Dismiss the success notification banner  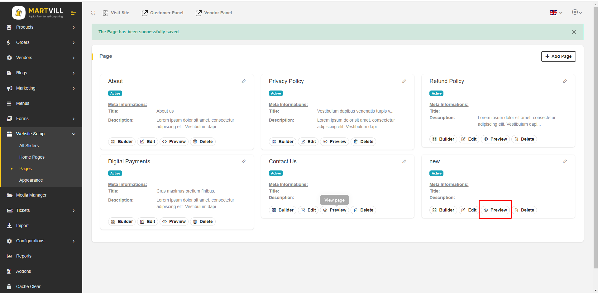(x=574, y=32)
